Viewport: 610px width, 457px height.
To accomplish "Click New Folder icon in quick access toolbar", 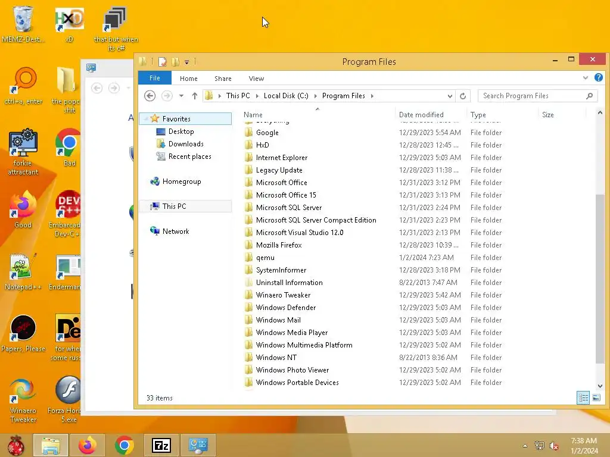I will (x=176, y=61).
